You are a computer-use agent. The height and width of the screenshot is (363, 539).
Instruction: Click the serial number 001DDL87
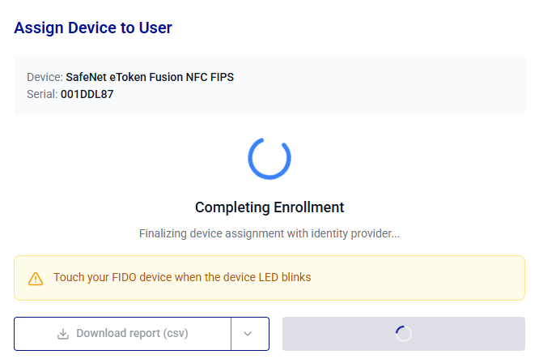[x=87, y=94]
